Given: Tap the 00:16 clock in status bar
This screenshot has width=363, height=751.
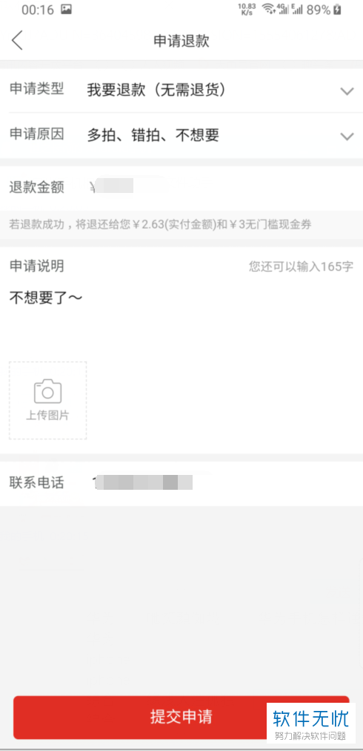Looking at the screenshot, I should [x=38, y=10].
